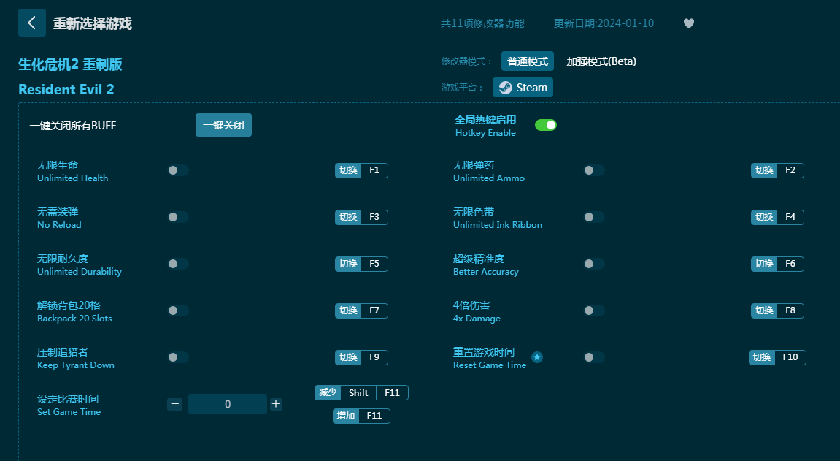Click the Set Game Time value field
The width and height of the screenshot is (840, 461).
(228, 404)
